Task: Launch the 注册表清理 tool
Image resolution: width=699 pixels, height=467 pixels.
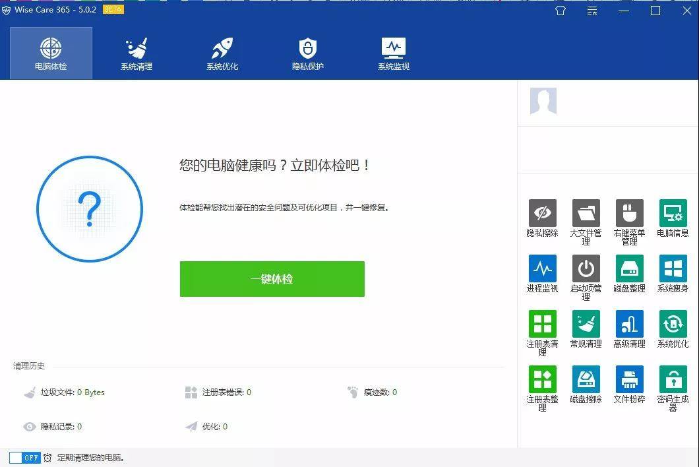Action: pos(542,332)
